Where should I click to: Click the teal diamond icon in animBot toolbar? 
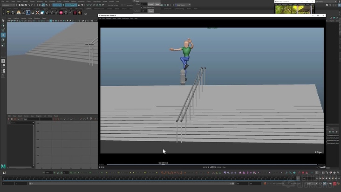[x=294, y=172]
